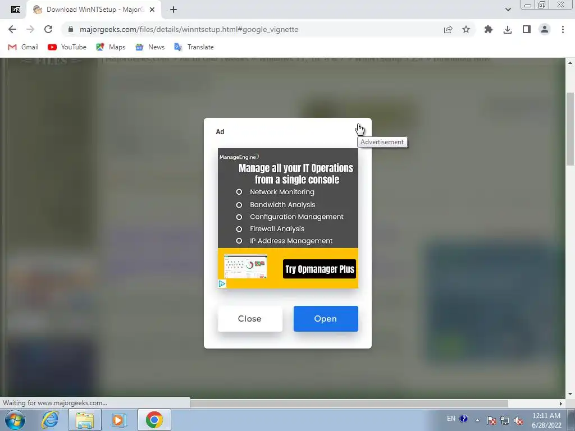
Task: Click the address bar URL
Action: (189, 29)
